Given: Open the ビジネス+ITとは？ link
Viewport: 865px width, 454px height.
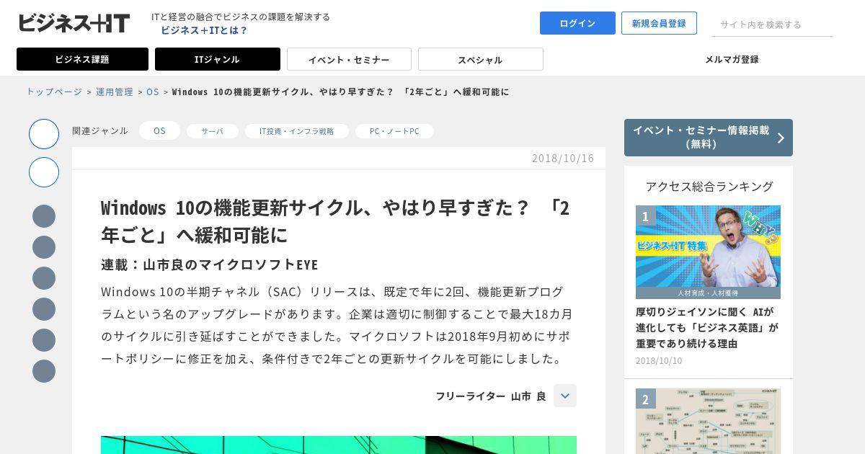Looking at the screenshot, I should tap(204, 30).
